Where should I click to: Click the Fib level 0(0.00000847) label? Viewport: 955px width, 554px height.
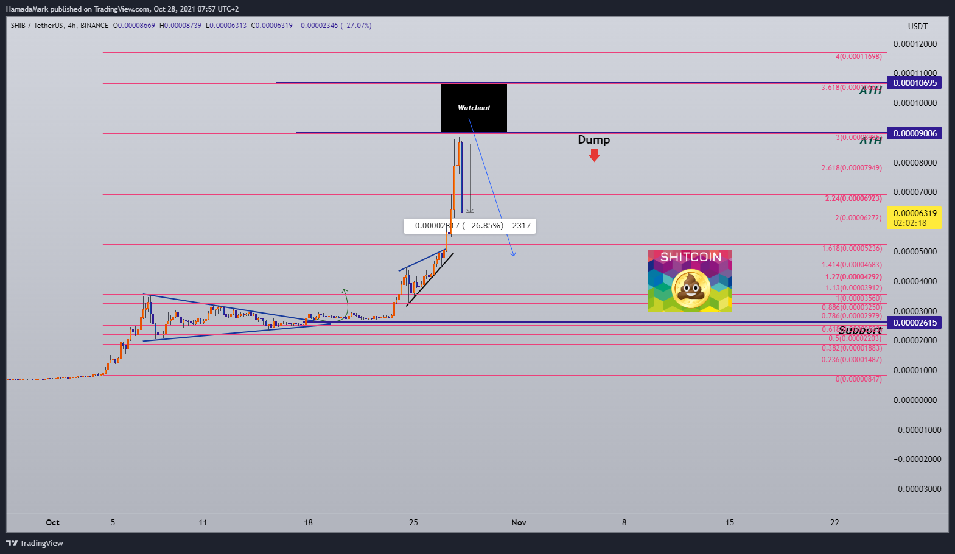858,379
